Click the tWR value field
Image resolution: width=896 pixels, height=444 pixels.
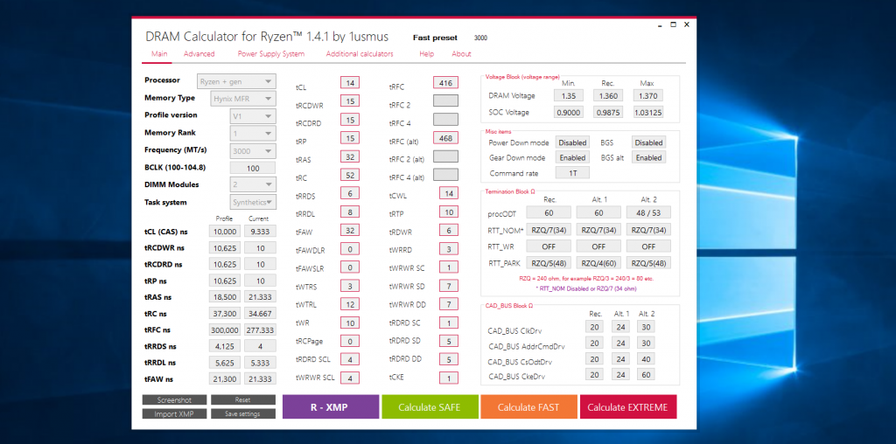coord(350,323)
